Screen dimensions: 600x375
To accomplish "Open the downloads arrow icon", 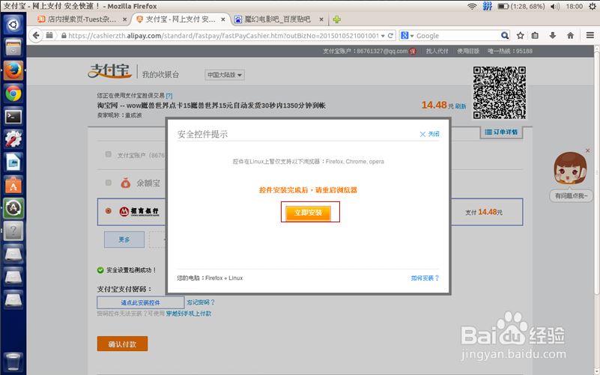I will [553, 35].
